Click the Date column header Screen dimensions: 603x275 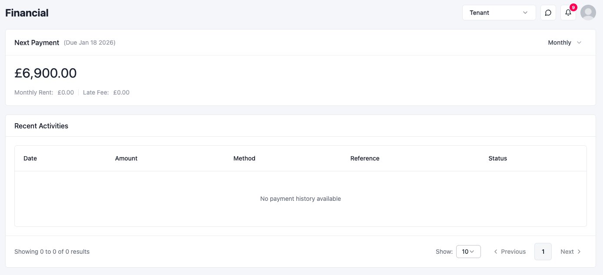pyautogui.click(x=30, y=158)
